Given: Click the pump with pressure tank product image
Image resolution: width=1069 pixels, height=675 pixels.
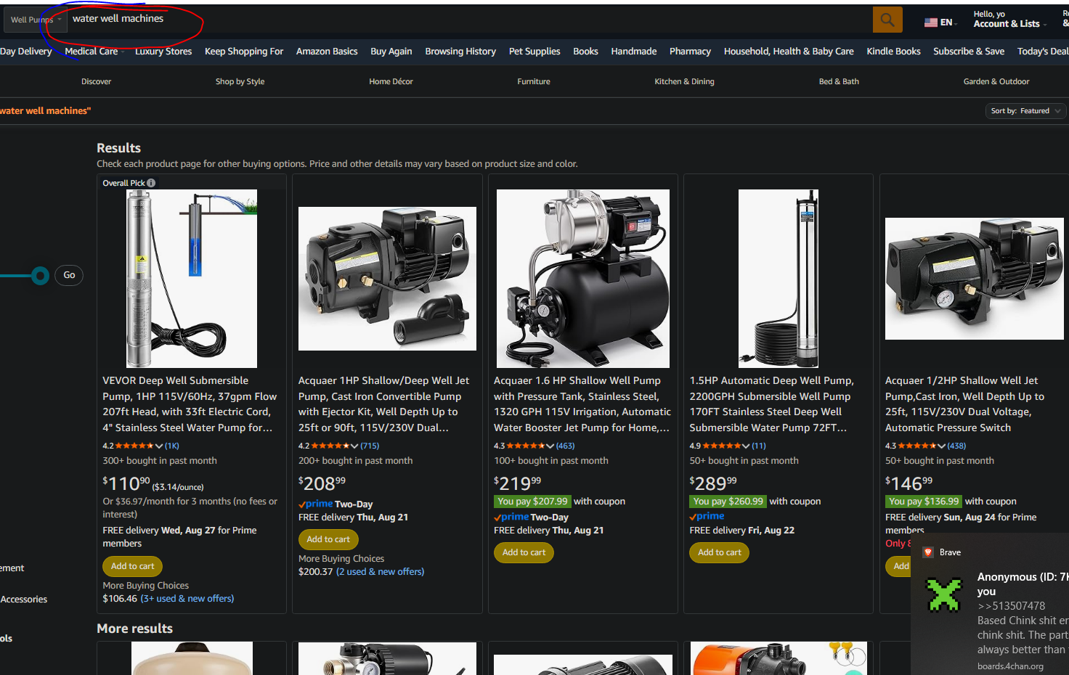Looking at the screenshot, I should pos(583,279).
